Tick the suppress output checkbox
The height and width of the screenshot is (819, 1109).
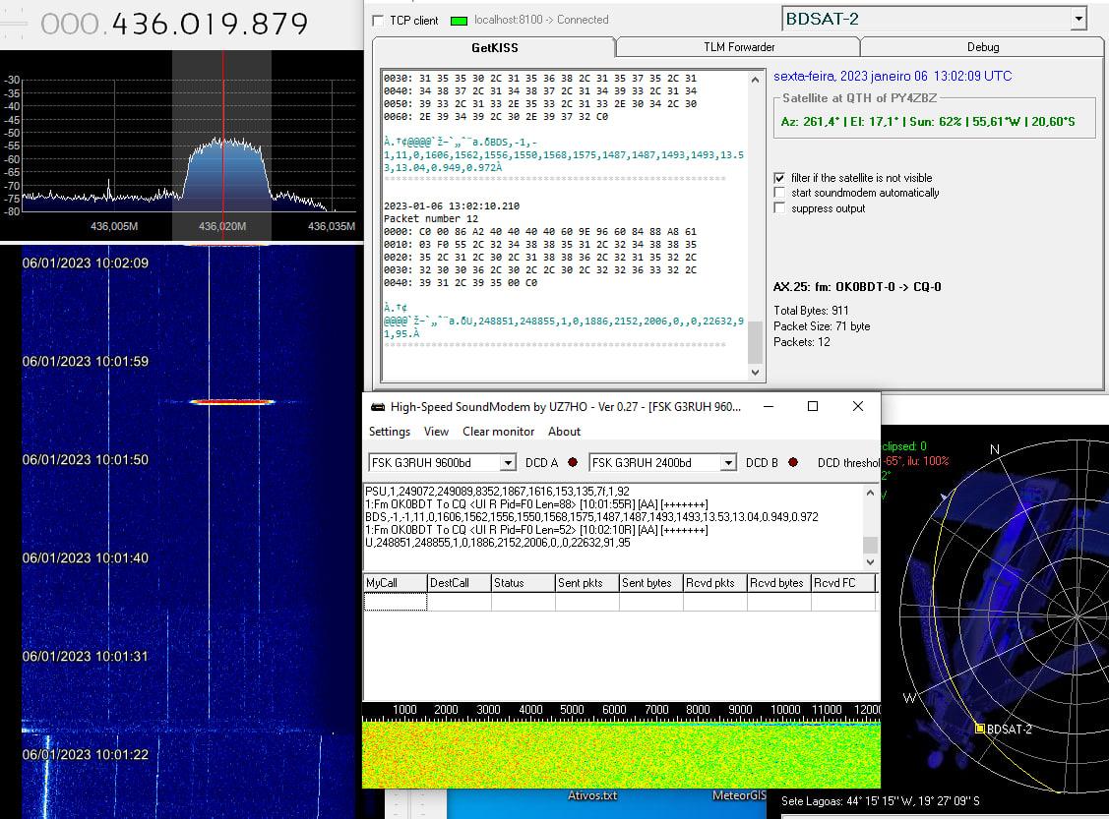point(780,208)
